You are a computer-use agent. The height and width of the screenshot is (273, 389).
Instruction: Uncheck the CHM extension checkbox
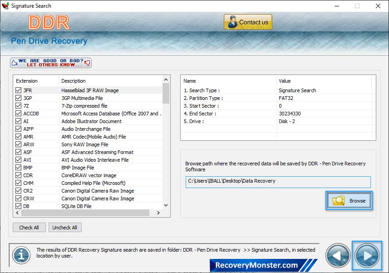pos(18,183)
